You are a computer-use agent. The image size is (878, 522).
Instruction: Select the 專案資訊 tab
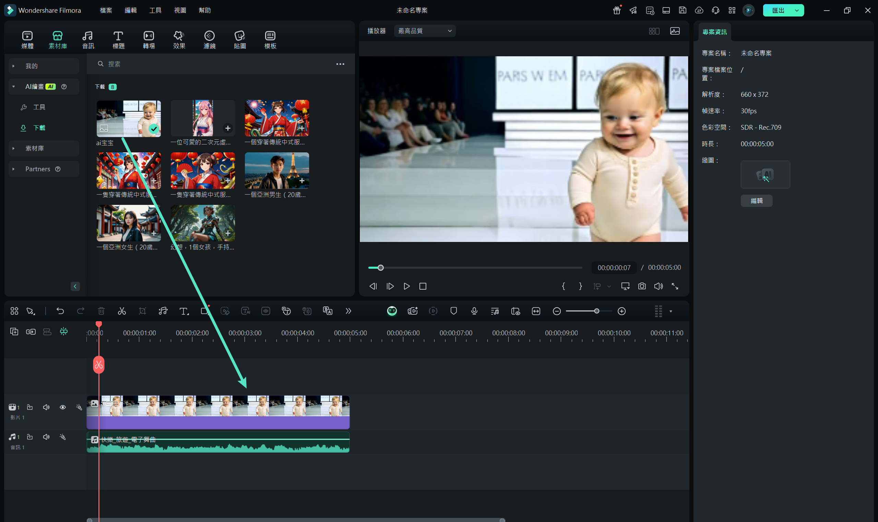pyautogui.click(x=714, y=32)
